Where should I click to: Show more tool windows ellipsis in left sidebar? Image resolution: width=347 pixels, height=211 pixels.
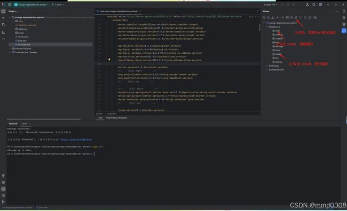coord(3,39)
